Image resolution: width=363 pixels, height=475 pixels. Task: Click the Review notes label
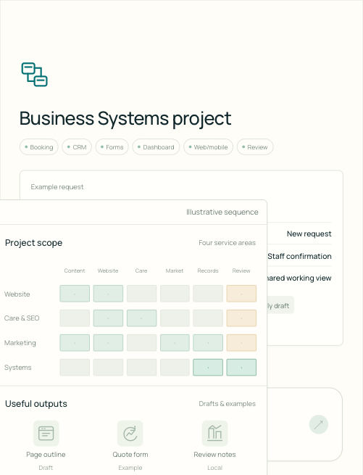214,455
